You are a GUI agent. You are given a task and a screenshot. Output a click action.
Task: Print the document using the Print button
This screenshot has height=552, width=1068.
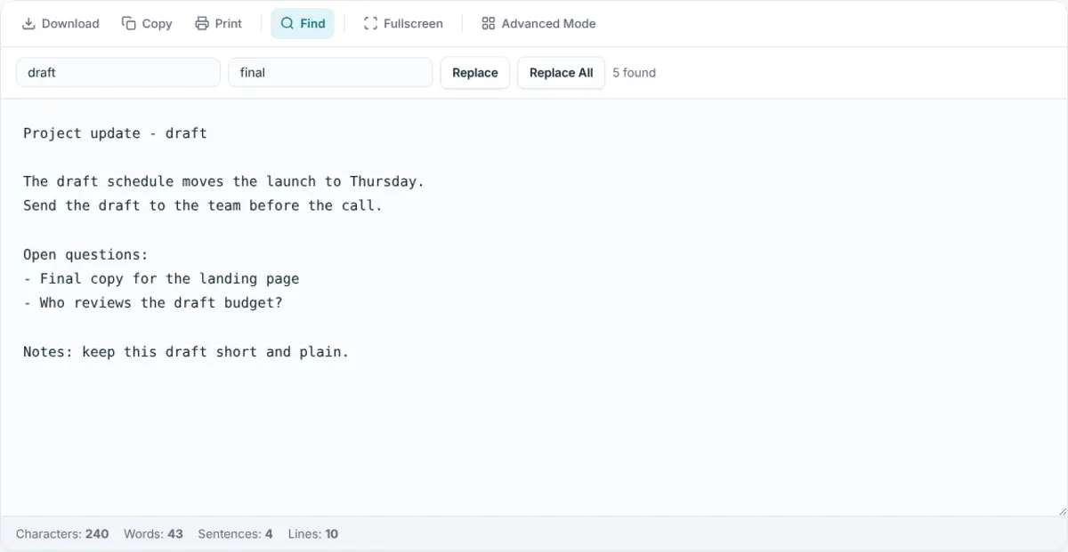[x=218, y=23]
